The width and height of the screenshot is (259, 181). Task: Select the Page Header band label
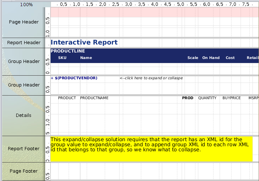(23, 22)
